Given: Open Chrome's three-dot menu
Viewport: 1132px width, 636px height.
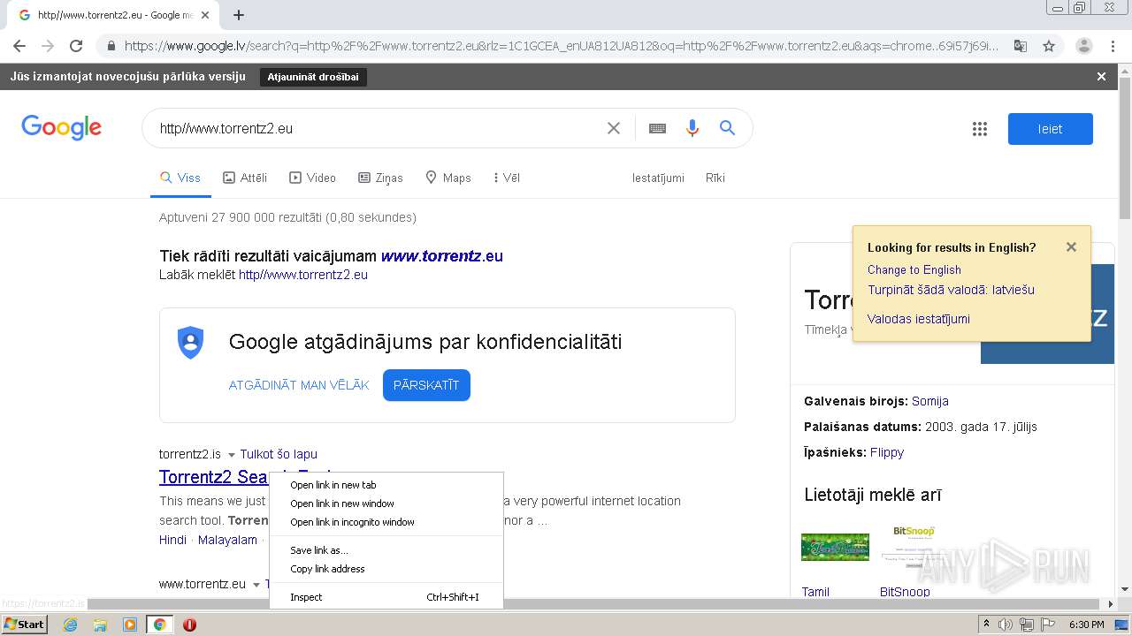Looking at the screenshot, I should click(1113, 46).
